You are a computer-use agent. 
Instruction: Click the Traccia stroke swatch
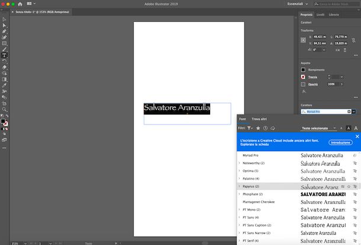click(x=303, y=77)
